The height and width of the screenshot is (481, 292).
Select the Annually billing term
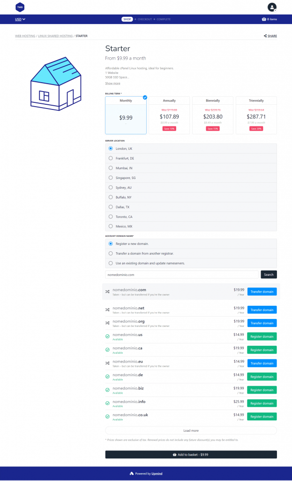tap(169, 116)
